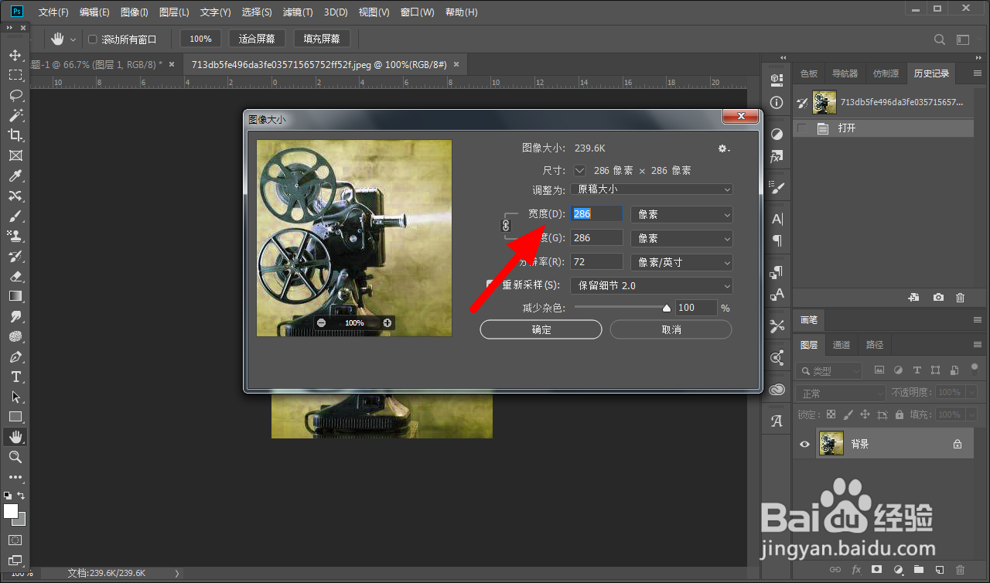Click the foreground color swatch
The width and height of the screenshot is (990, 583).
point(11,511)
